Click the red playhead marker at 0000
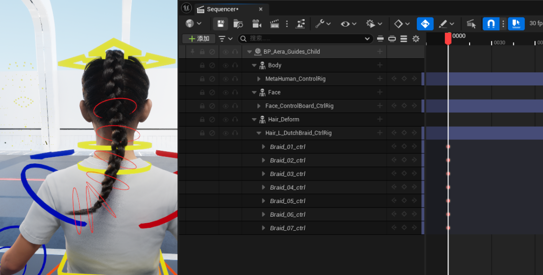Image resolution: width=543 pixels, height=275 pixels. pyautogui.click(x=448, y=38)
